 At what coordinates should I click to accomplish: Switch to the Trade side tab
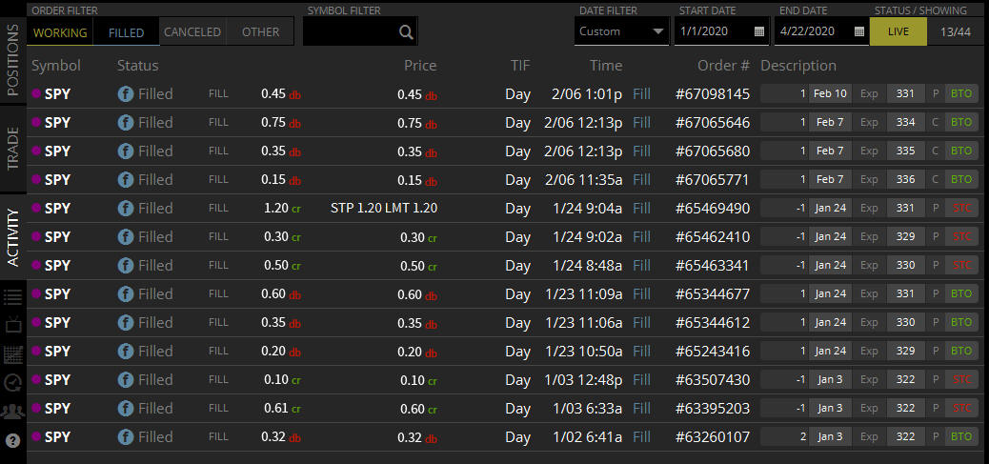13,148
